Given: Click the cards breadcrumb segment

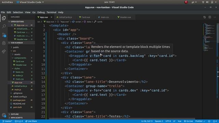Looking at the screenshot, I should [x=98, y=22].
